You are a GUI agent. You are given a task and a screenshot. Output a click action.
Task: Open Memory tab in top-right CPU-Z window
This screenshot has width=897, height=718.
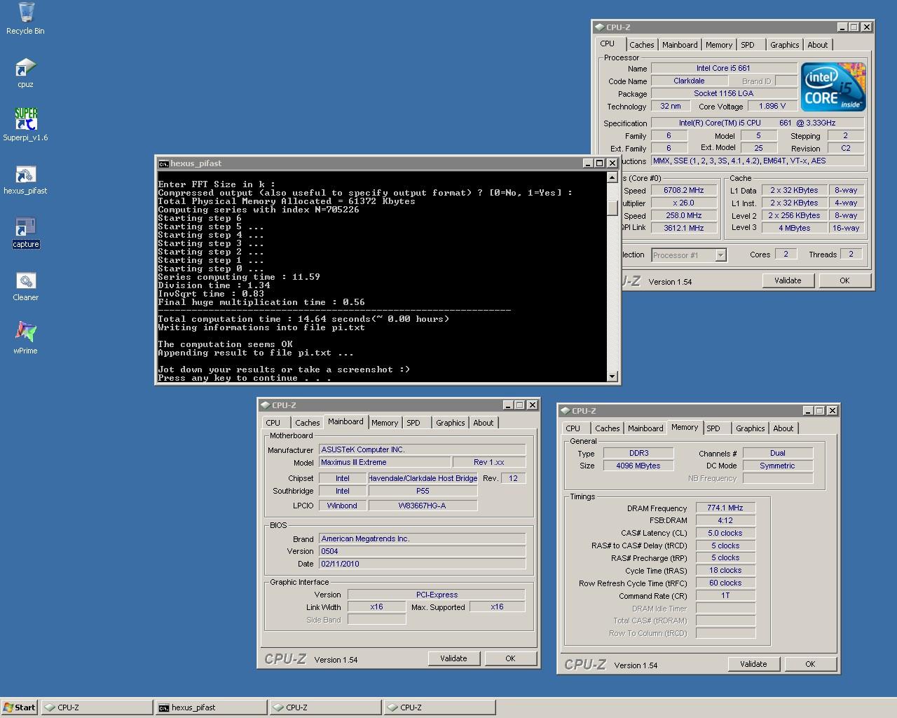pos(719,45)
